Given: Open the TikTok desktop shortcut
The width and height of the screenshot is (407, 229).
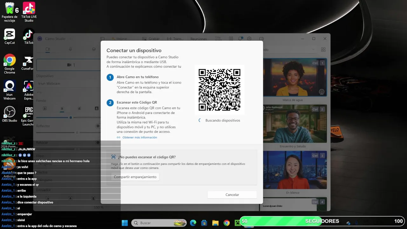Looking at the screenshot, I should point(29,36).
